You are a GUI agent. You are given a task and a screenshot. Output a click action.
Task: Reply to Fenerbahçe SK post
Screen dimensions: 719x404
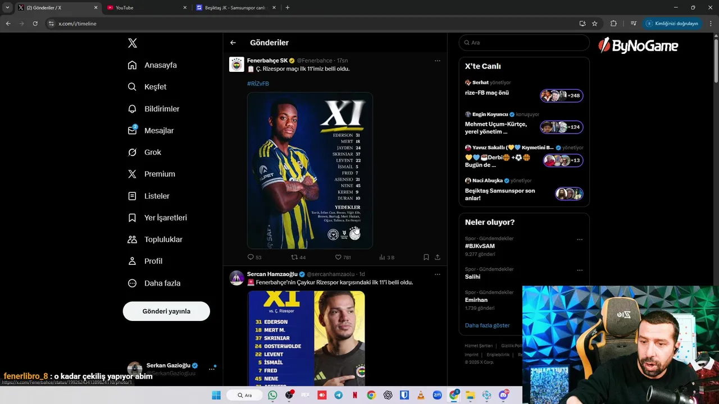[x=254, y=258]
